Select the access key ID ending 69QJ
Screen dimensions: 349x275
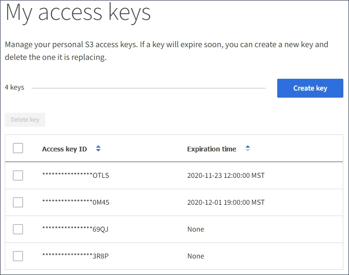coord(76,230)
